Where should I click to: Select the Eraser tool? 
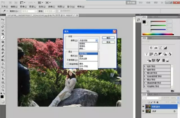3,56
